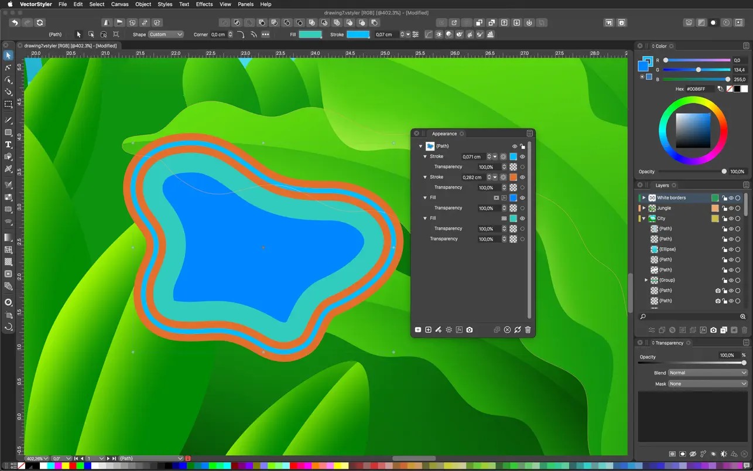This screenshot has height=471, width=753.
Task: Click the orange stroke color swatch in Appearance
Action: click(513, 178)
